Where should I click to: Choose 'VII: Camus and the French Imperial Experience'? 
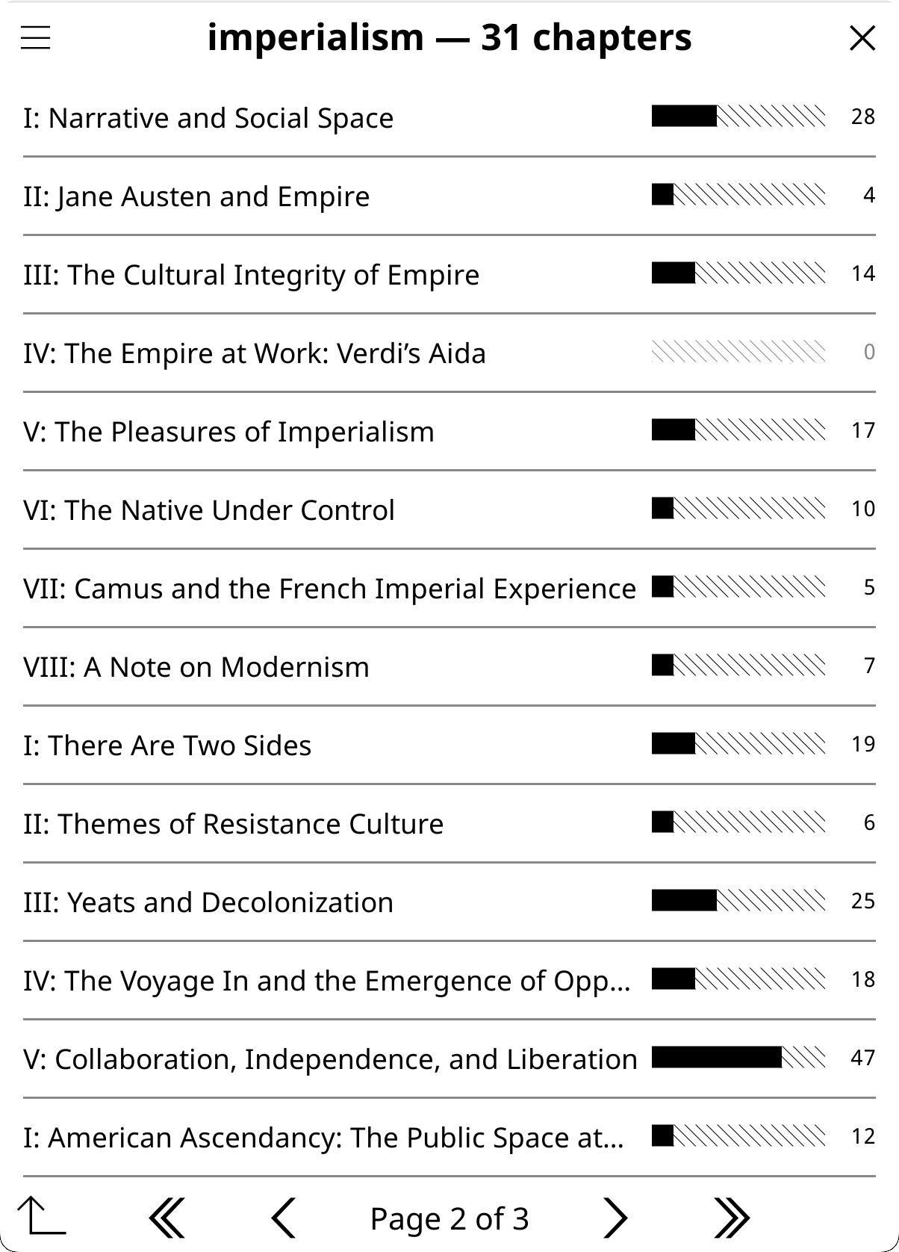(x=449, y=589)
